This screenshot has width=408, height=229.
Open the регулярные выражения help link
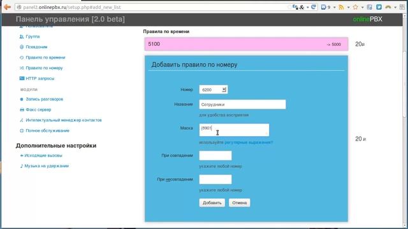(249, 142)
